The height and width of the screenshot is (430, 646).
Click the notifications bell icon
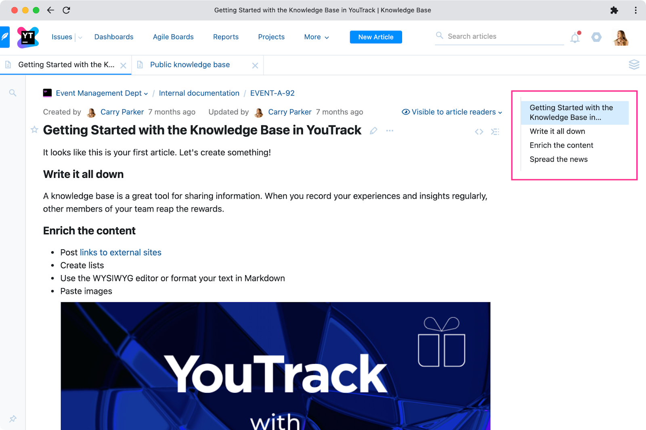pos(575,38)
